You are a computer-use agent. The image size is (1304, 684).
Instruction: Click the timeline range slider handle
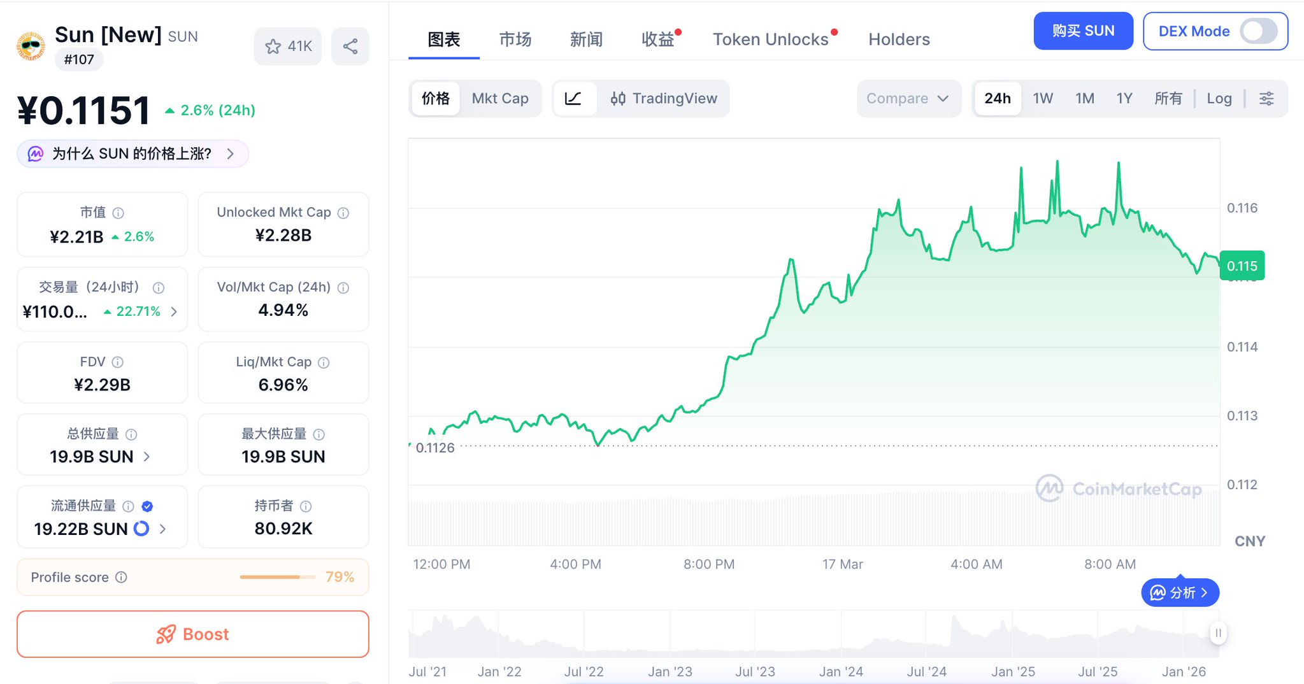(x=1218, y=633)
